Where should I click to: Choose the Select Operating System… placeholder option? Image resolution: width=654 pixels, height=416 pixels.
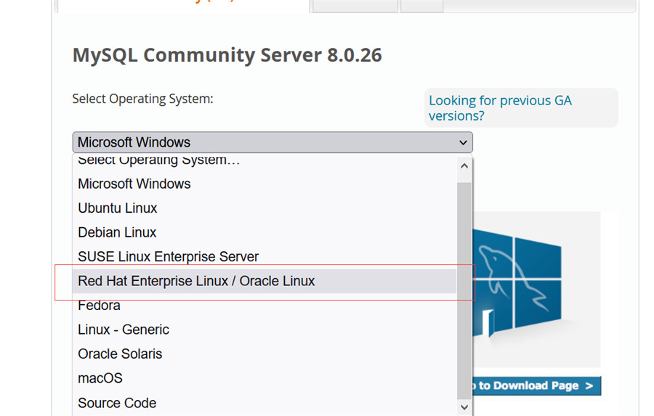coord(158,160)
